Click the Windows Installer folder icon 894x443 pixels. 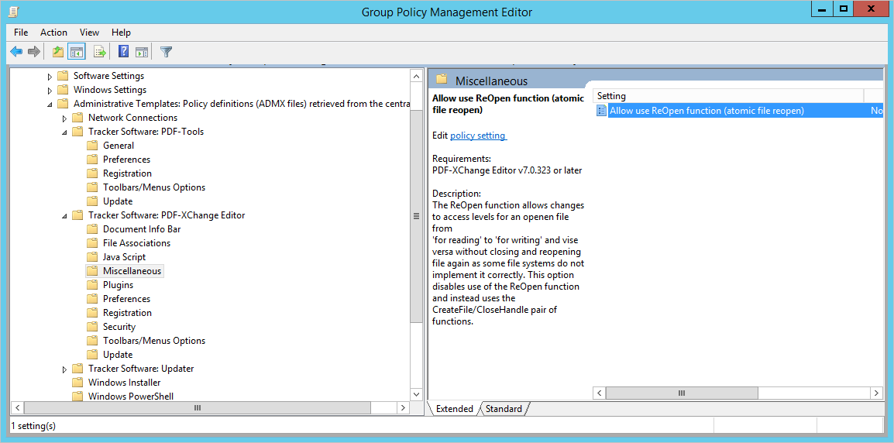point(77,383)
